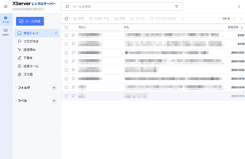Expand the ラベル section chevron
245x159 pixels.
(x=16, y=101)
